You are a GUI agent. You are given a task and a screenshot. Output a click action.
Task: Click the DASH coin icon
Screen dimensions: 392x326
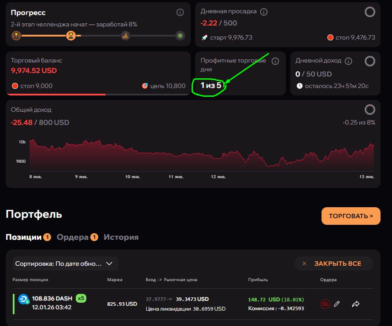[x=23, y=299]
